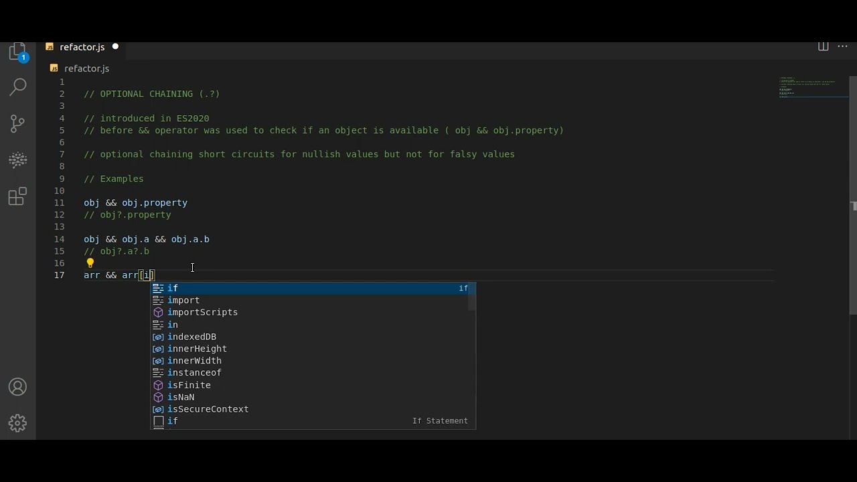Switch to the refactor.js editor tab
857x482 pixels.
coord(82,47)
